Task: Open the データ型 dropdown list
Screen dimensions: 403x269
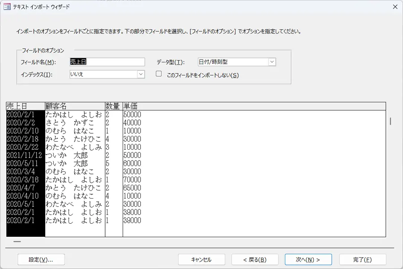Action: [272, 62]
